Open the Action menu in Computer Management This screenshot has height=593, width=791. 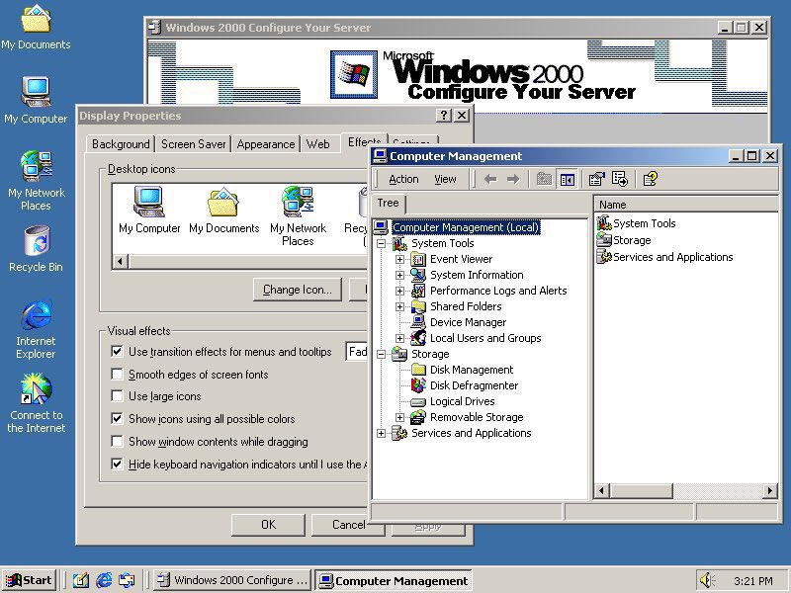click(x=403, y=179)
